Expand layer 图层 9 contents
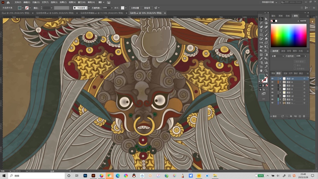318x179 pixels. [x=280, y=82]
